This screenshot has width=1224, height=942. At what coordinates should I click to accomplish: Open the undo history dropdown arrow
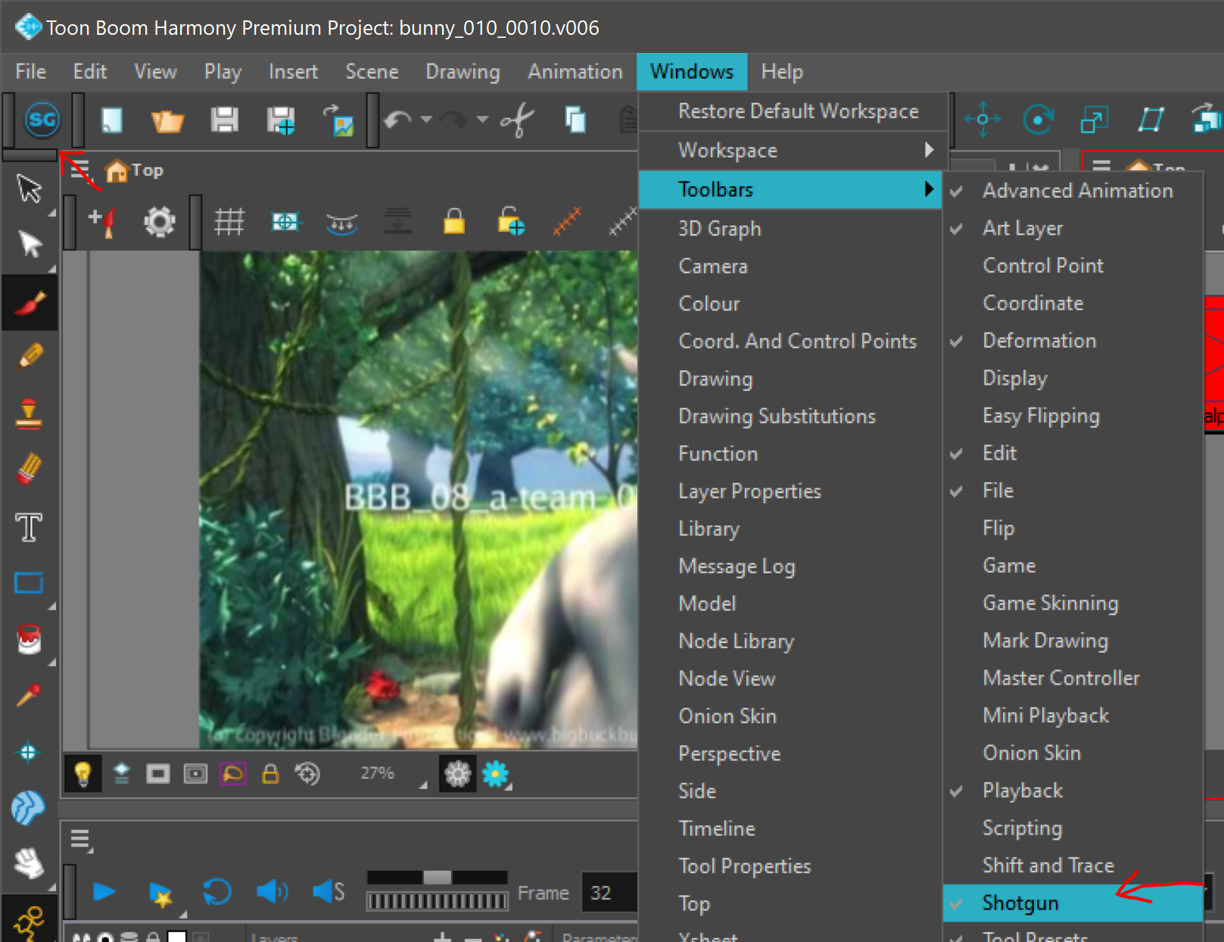point(427,119)
